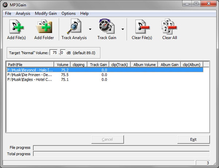Click the Add Folder icon
The width and height of the screenshot is (219, 168).
(44, 27)
